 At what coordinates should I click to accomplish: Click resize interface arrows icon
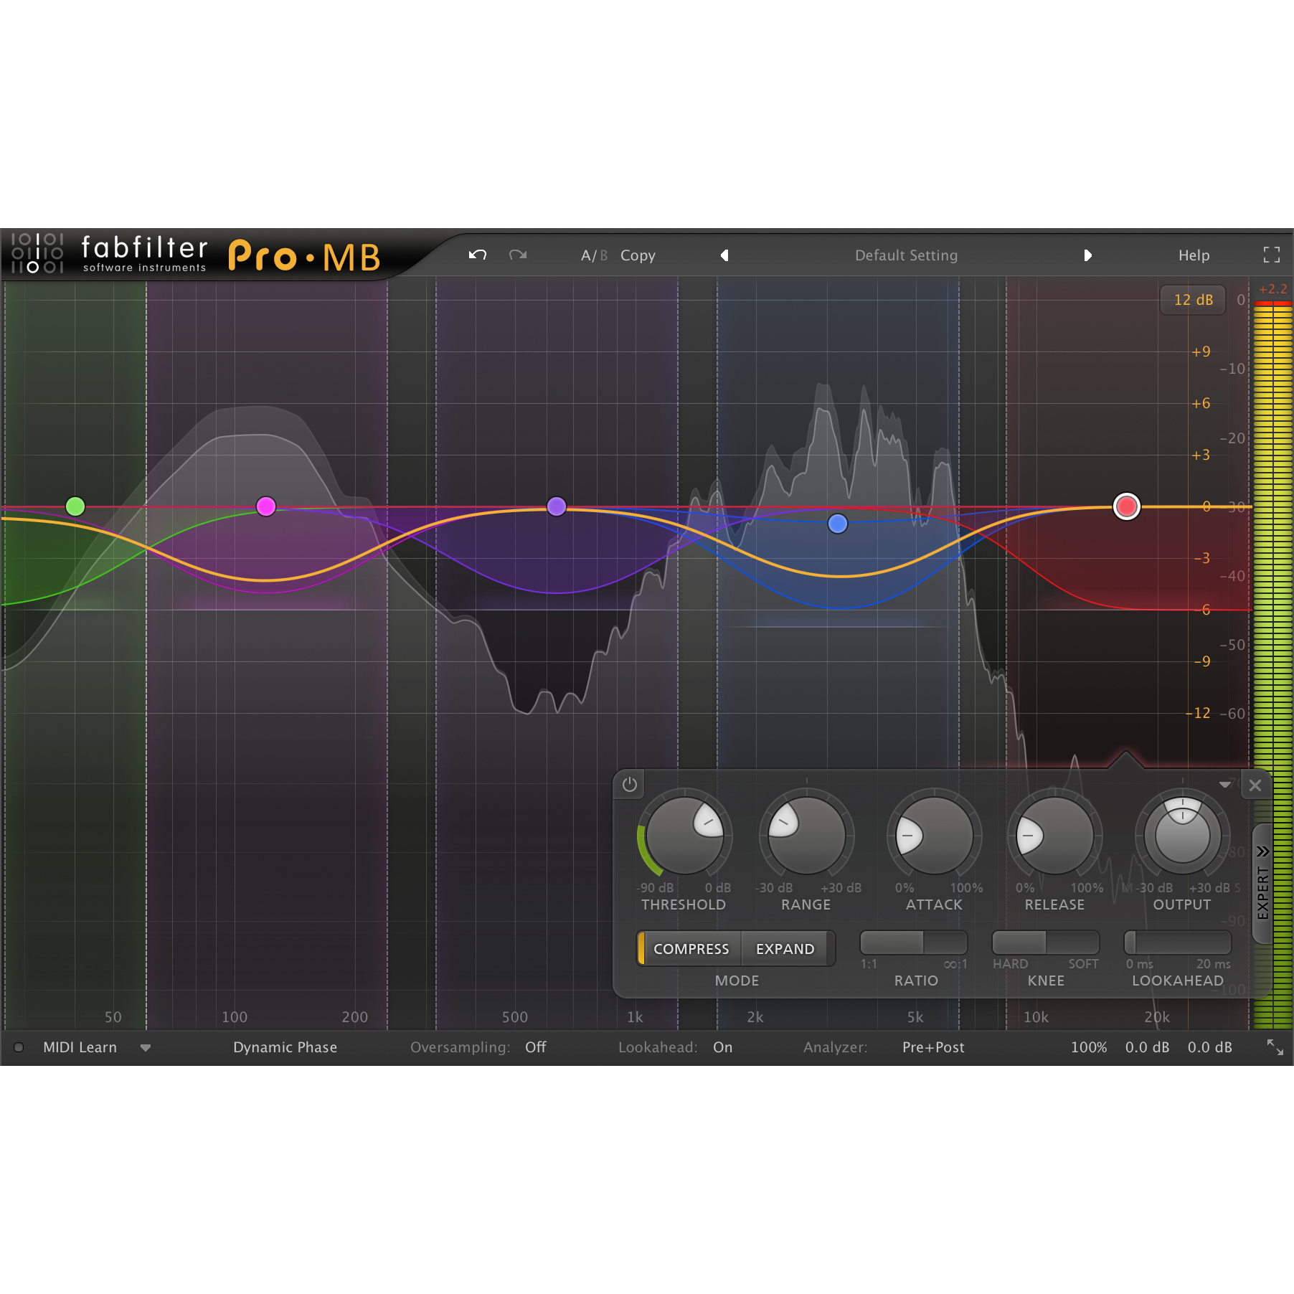[x=1275, y=1047]
